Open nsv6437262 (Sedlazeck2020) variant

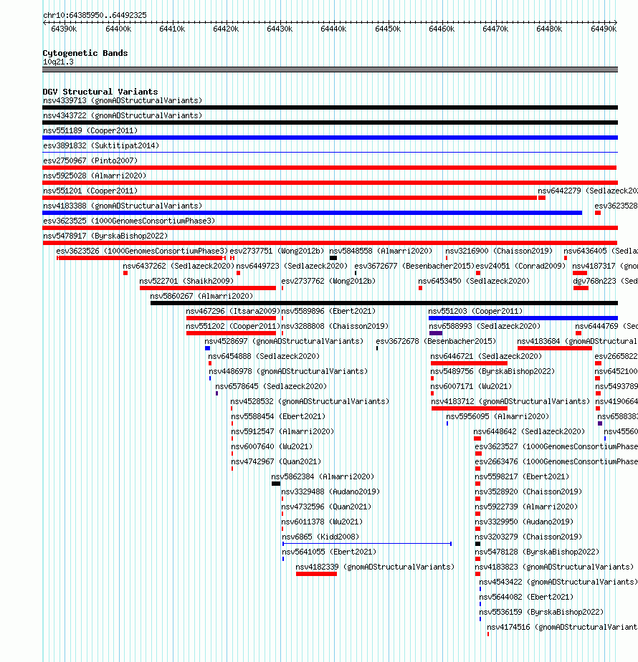(178, 267)
